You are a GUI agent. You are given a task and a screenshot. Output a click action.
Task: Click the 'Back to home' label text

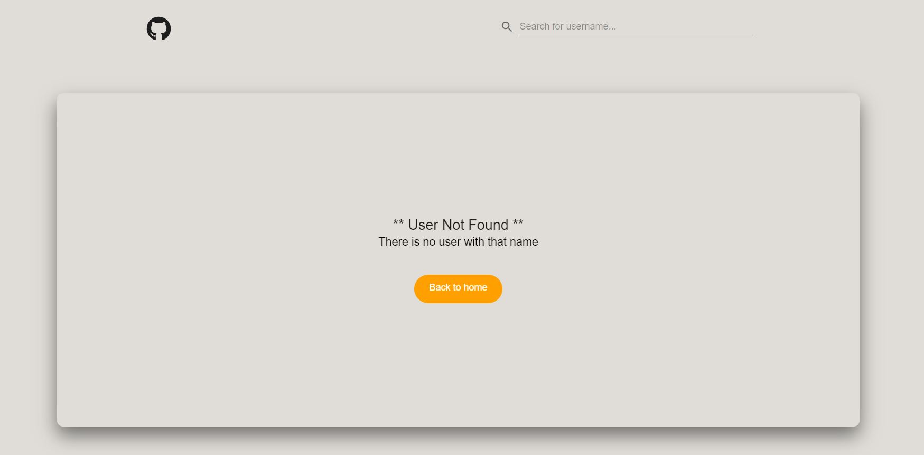[458, 287]
